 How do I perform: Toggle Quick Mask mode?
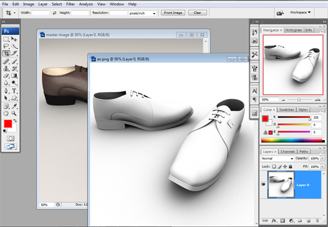pyautogui.click(x=10, y=139)
